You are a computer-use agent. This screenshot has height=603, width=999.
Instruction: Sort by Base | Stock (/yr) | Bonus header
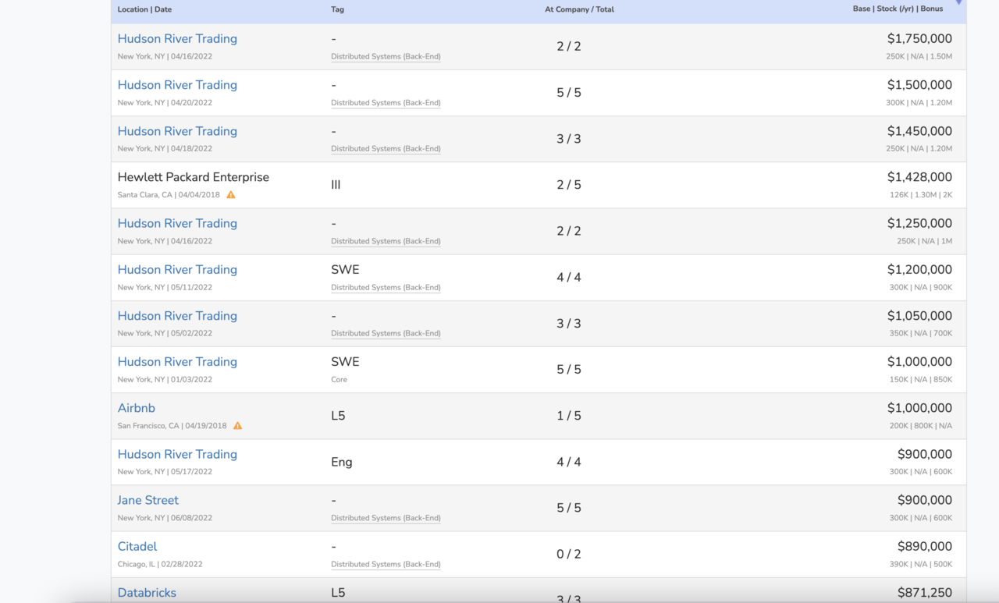(x=898, y=9)
